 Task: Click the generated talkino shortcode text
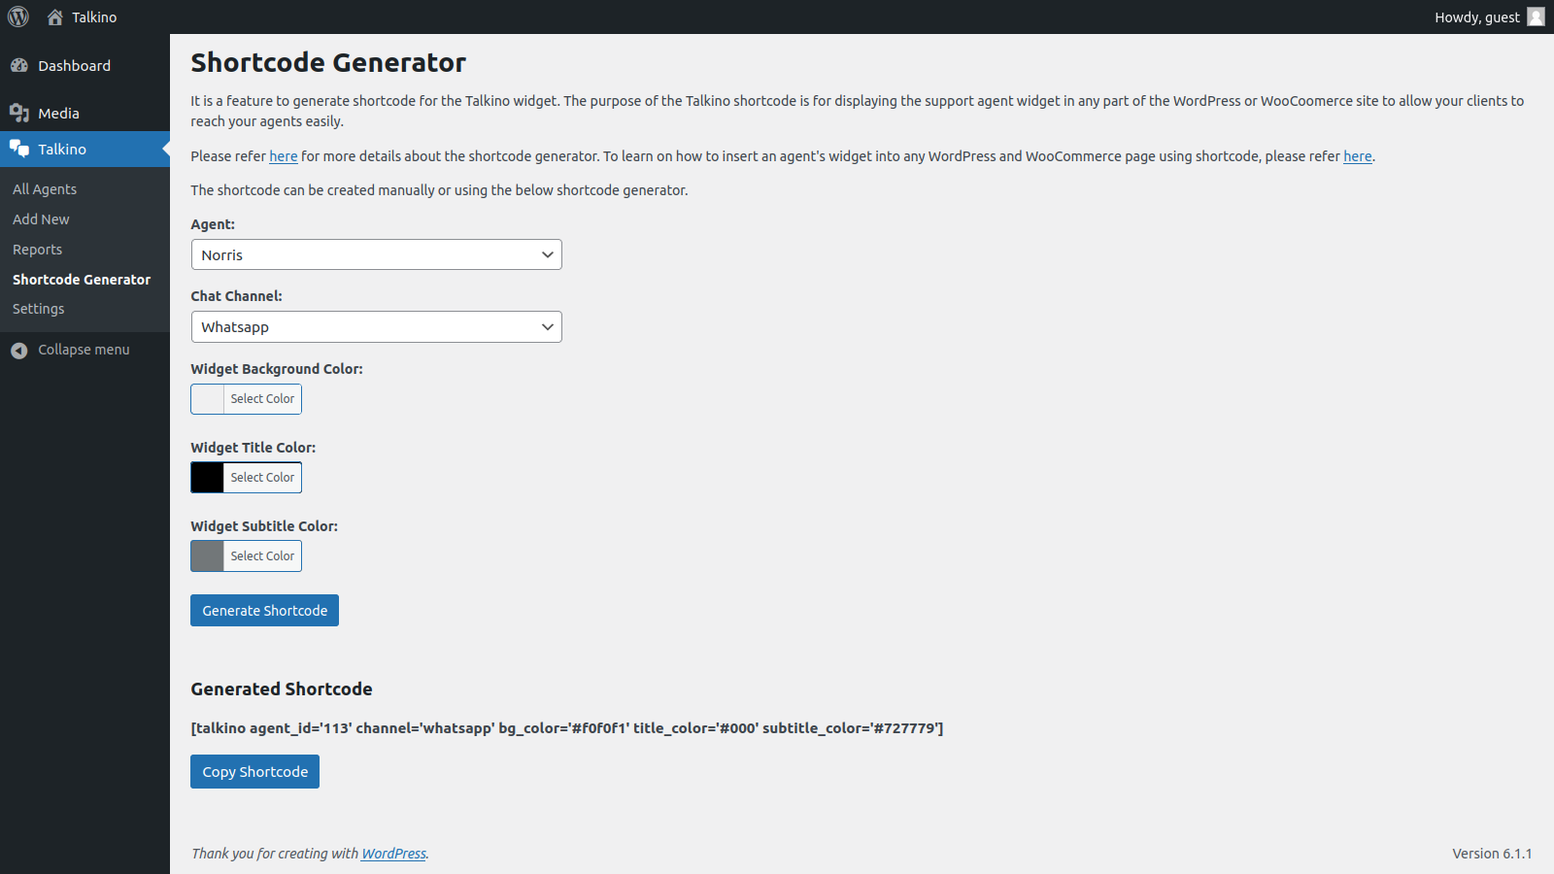coord(567,728)
